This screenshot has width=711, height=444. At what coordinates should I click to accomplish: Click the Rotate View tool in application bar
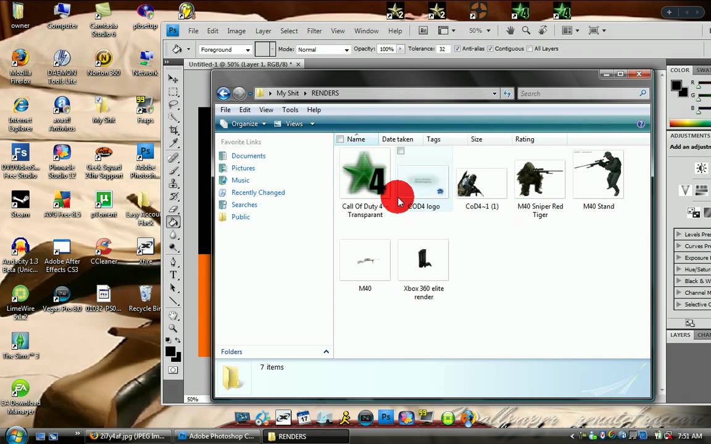pyautogui.click(x=543, y=30)
